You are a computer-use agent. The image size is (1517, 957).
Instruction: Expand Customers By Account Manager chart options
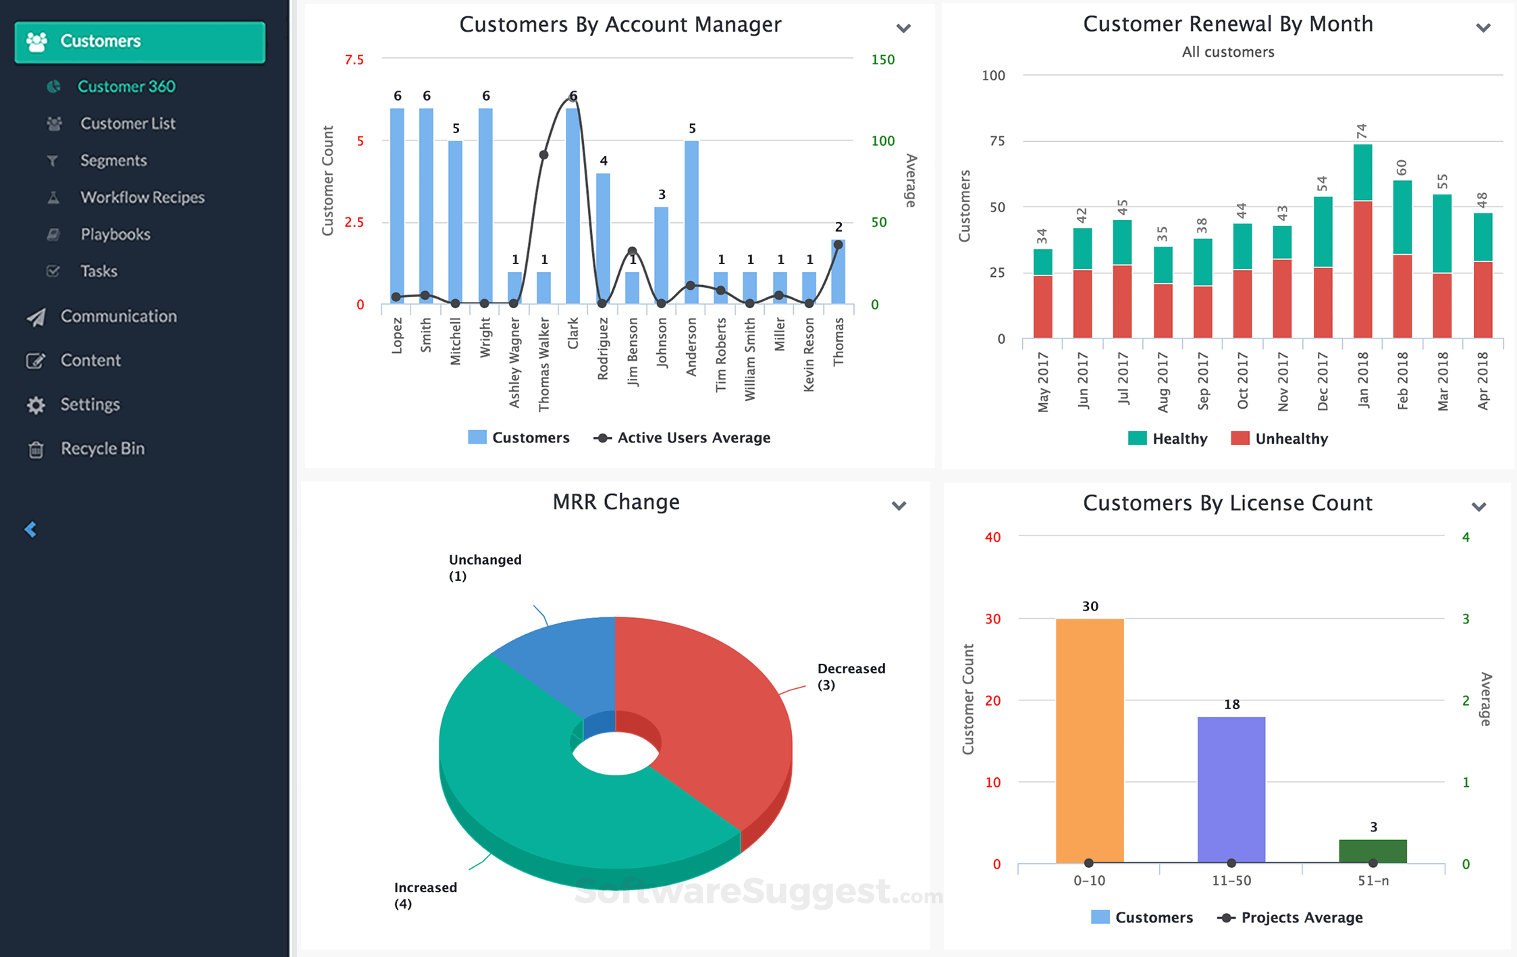903,28
